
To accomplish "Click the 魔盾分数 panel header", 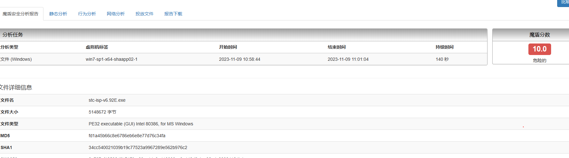I will click(540, 35).
